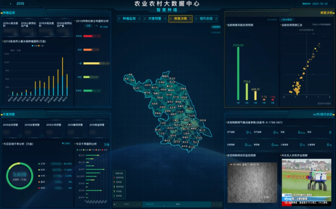Switch to the 灾害预警 tab
Screen dimensions: 336x209
[x=155, y=18]
